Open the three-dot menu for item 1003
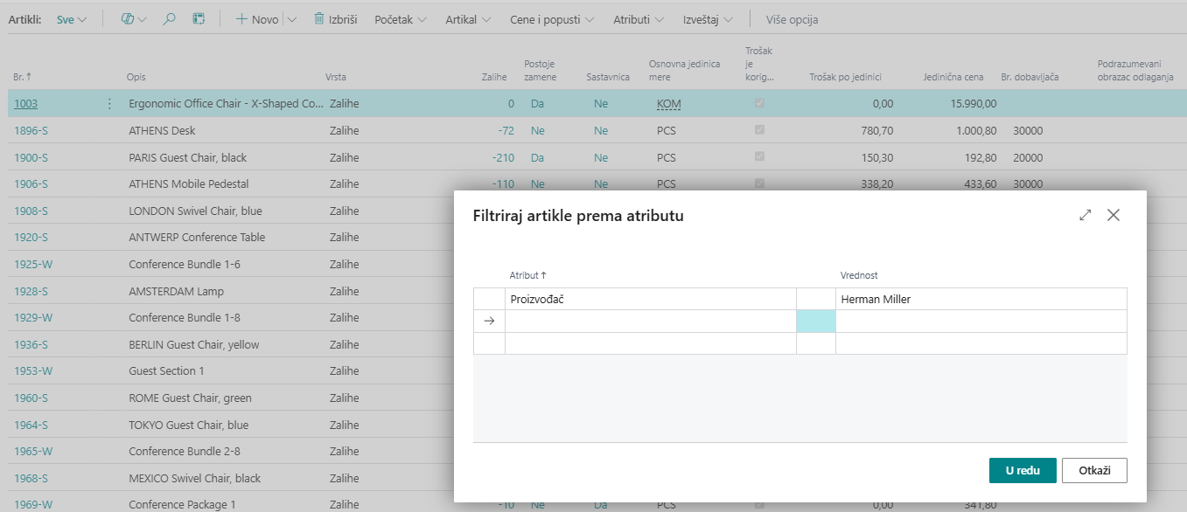This screenshot has width=1187, height=512. tap(109, 104)
